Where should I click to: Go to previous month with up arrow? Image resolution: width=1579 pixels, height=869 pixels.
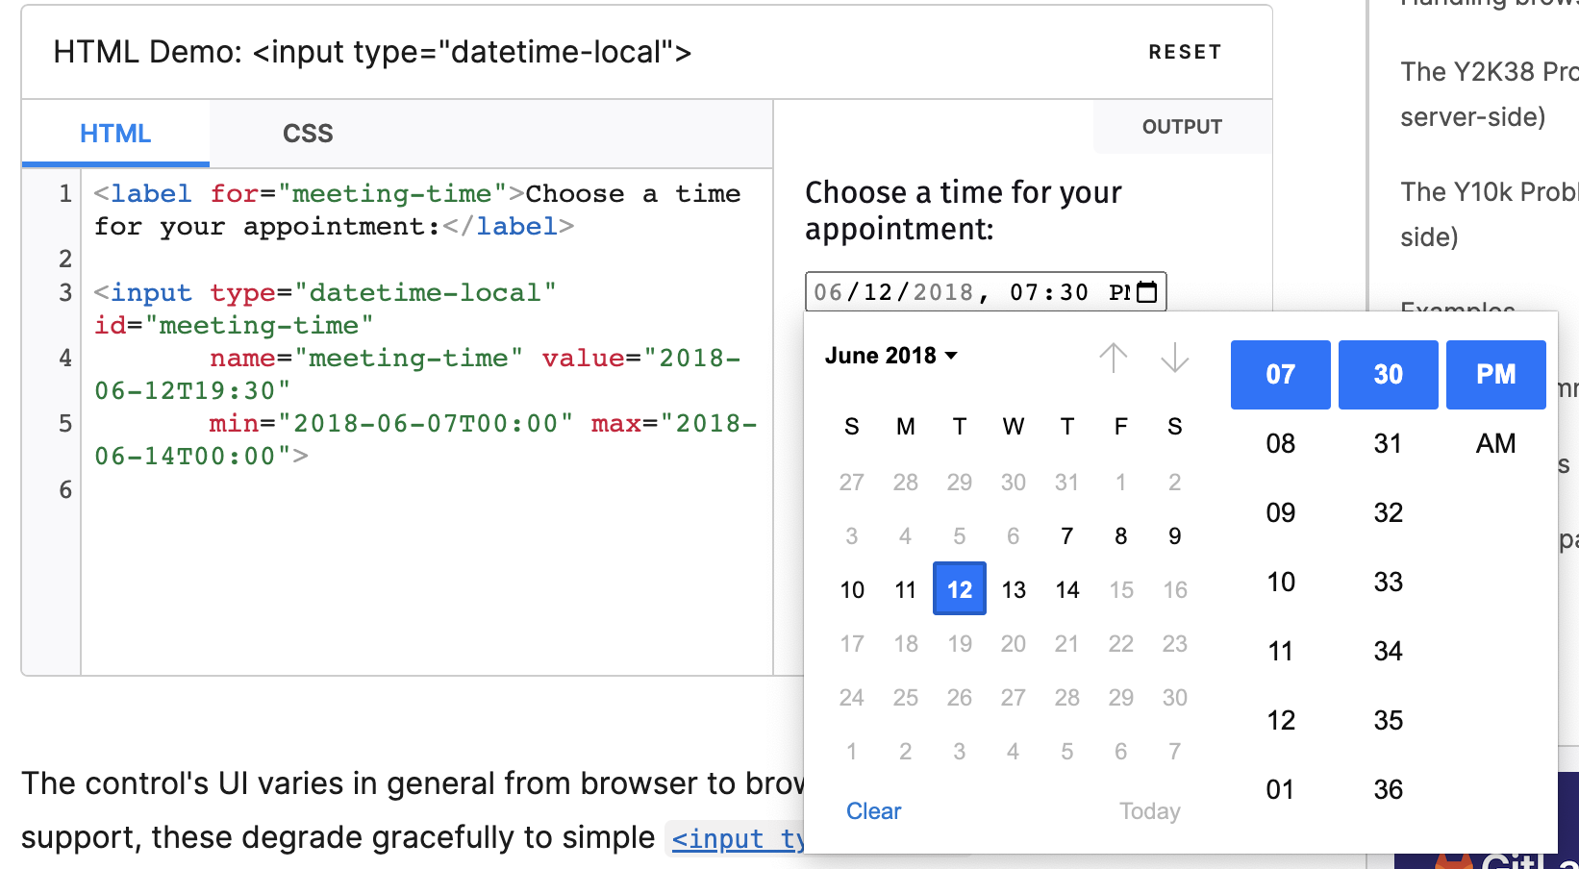[1114, 358]
